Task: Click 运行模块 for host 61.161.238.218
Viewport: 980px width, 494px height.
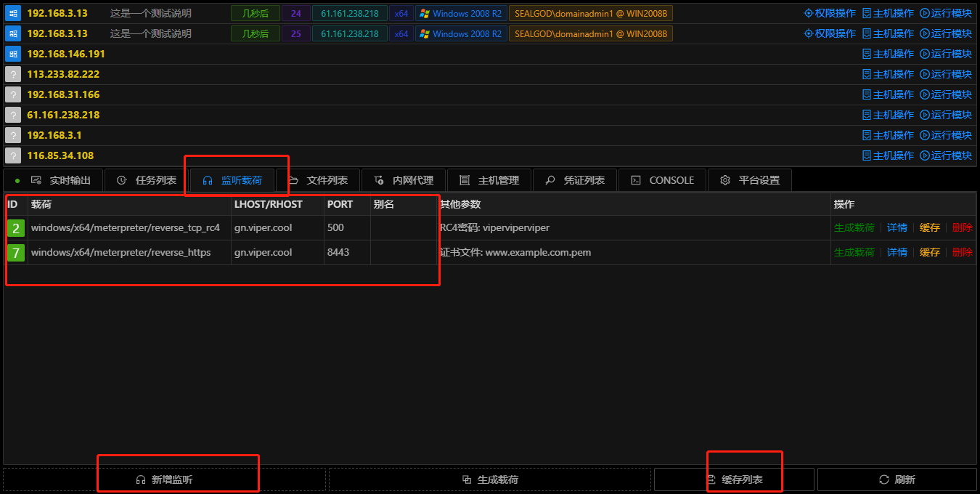Action: click(946, 115)
